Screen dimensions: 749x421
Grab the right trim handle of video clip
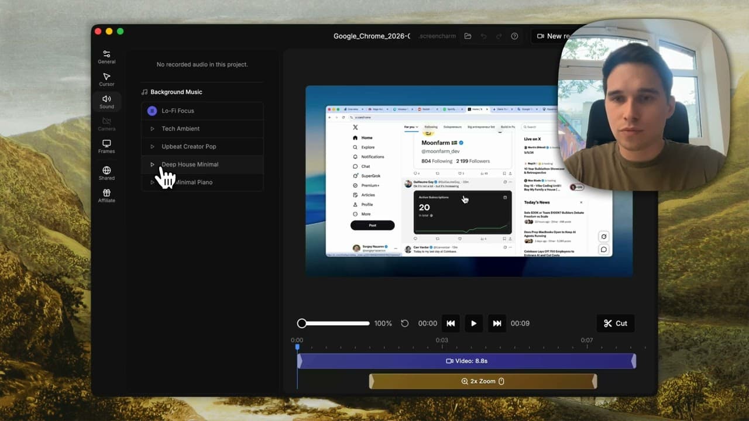tap(634, 361)
